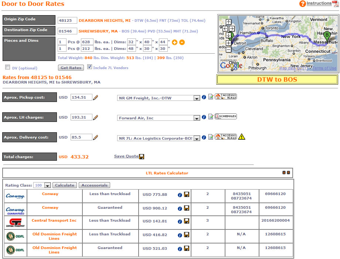
Task: Open the Accessorials icon on pickup row
Action: (x=226, y=96)
